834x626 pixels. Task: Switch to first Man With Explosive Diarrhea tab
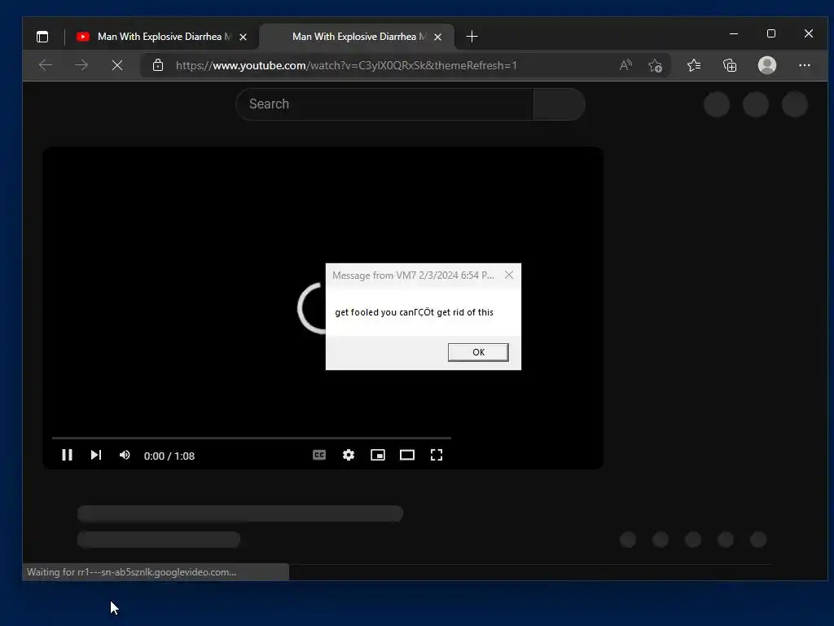coord(162,37)
